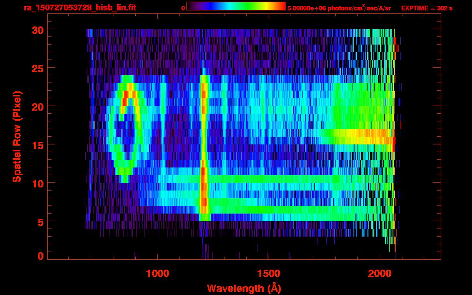Screen dimensions: 472x295
Task: Click the x-axis tick label 2000
Action: tap(379, 273)
